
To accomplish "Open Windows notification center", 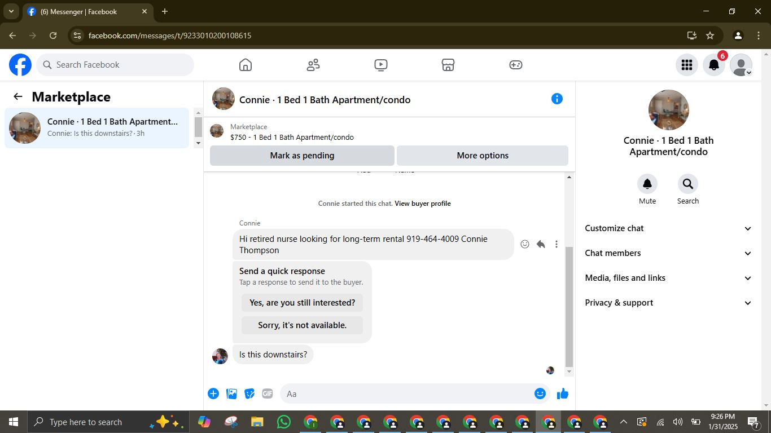I will click(754, 422).
